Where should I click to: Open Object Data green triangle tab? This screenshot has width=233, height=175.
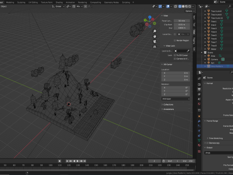pyautogui.click(x=199, y=140)
